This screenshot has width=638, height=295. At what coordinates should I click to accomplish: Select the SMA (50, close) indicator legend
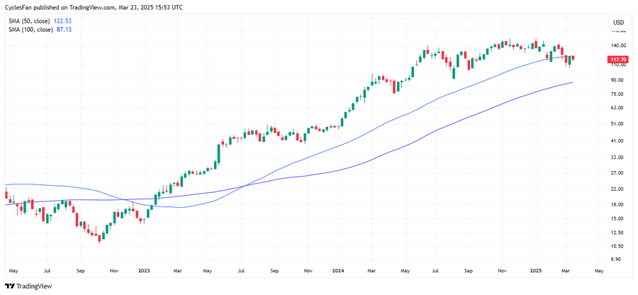30,21
